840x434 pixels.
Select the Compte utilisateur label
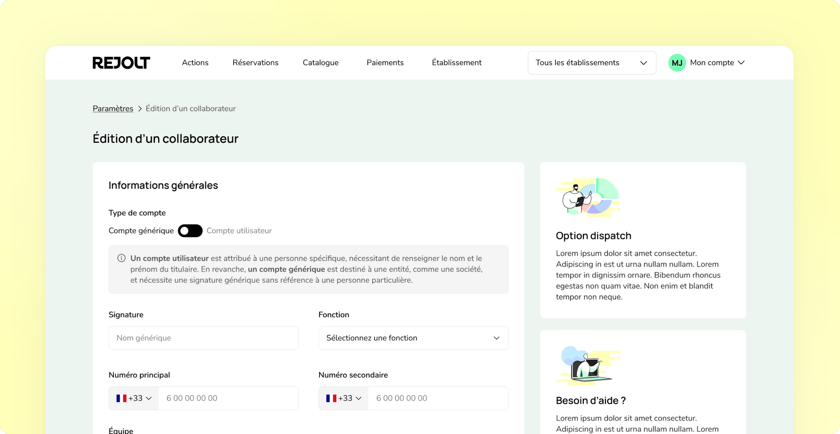tap(239, 231)
